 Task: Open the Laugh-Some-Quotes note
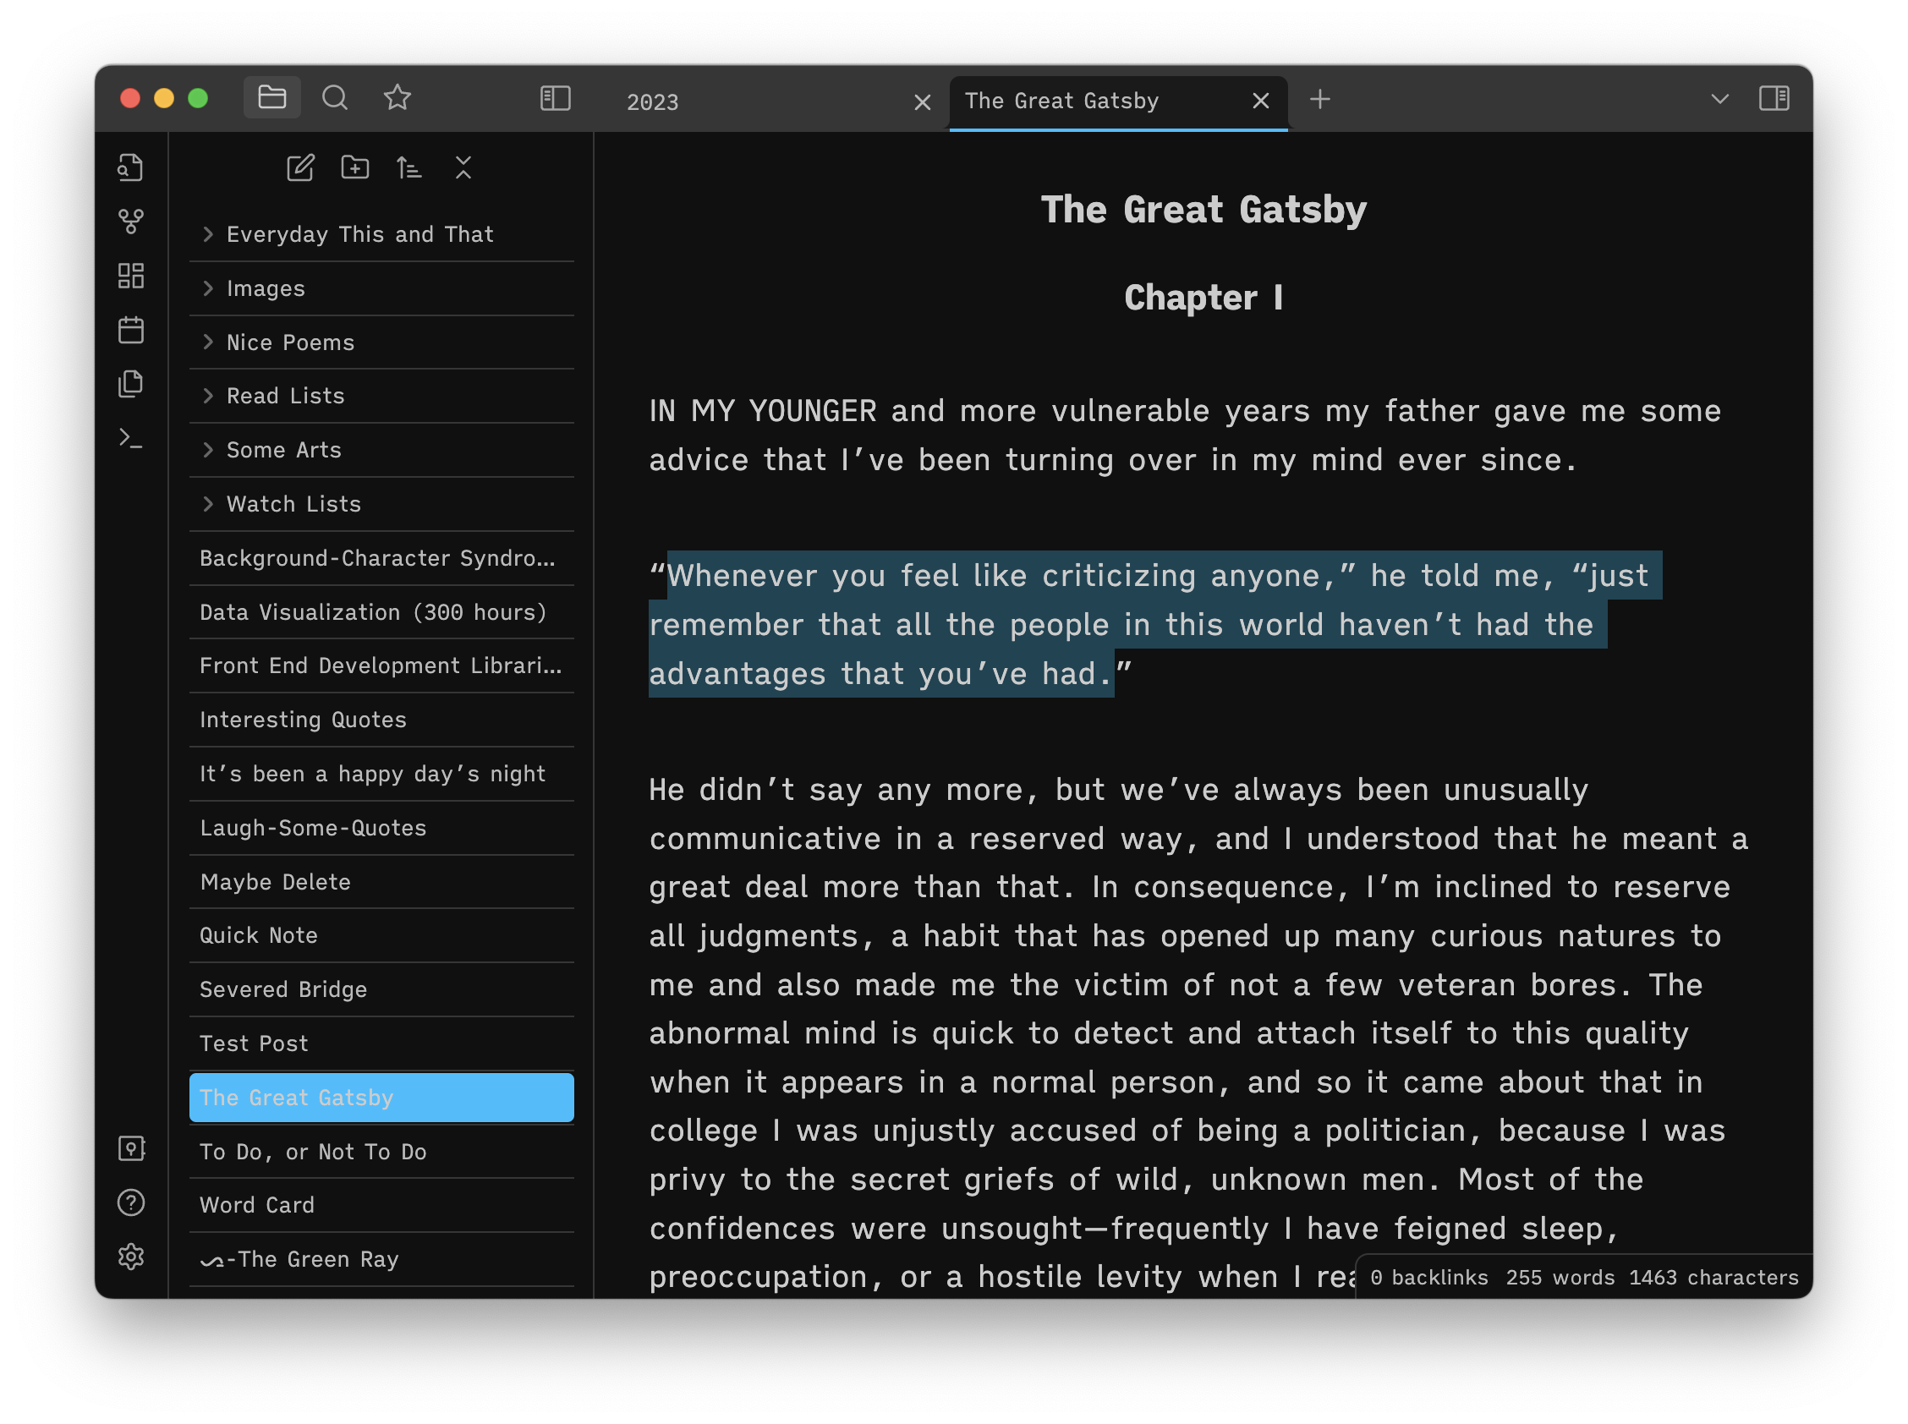pos(381,828)
